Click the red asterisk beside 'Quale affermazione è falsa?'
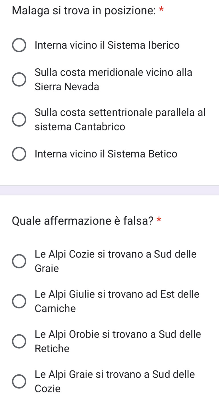This screenshot has width=219, height=413. point(159,219)
